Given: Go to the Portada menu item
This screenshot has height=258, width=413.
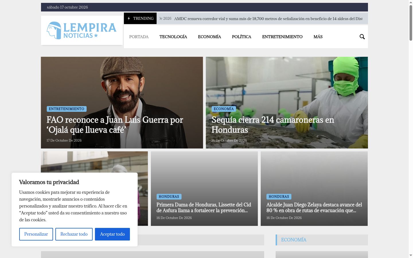Looking at the screenshot, I should 139,37.
